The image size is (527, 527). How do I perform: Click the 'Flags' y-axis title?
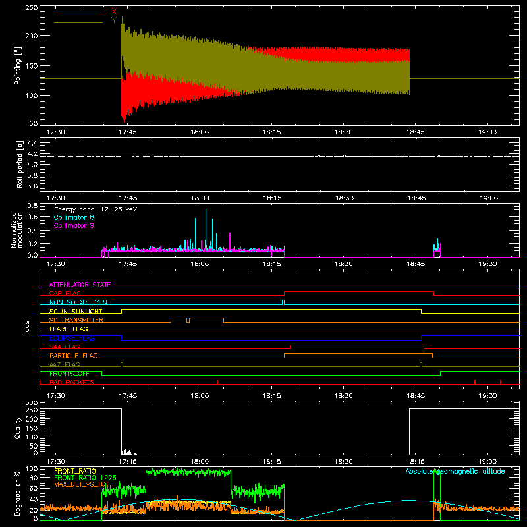tap(27, 329)
